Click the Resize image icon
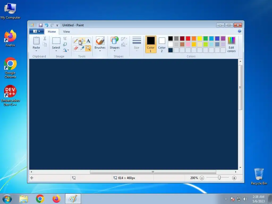This screenshot has height=204, width=272. coord(65,44)
